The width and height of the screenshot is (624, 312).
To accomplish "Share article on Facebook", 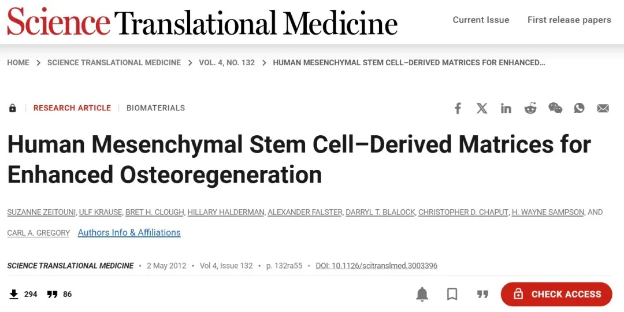I will tap(458, 108).
